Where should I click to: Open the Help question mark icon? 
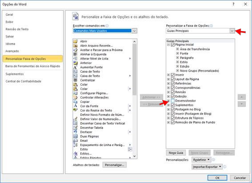pos(233,4)
